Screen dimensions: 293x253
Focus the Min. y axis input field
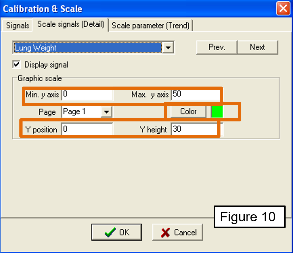click(87, 95)
